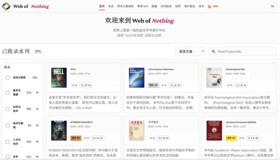Click the NCR Q2 badge on Litter Human Behaviour
The image size is (280, 160).
[153, 85]
